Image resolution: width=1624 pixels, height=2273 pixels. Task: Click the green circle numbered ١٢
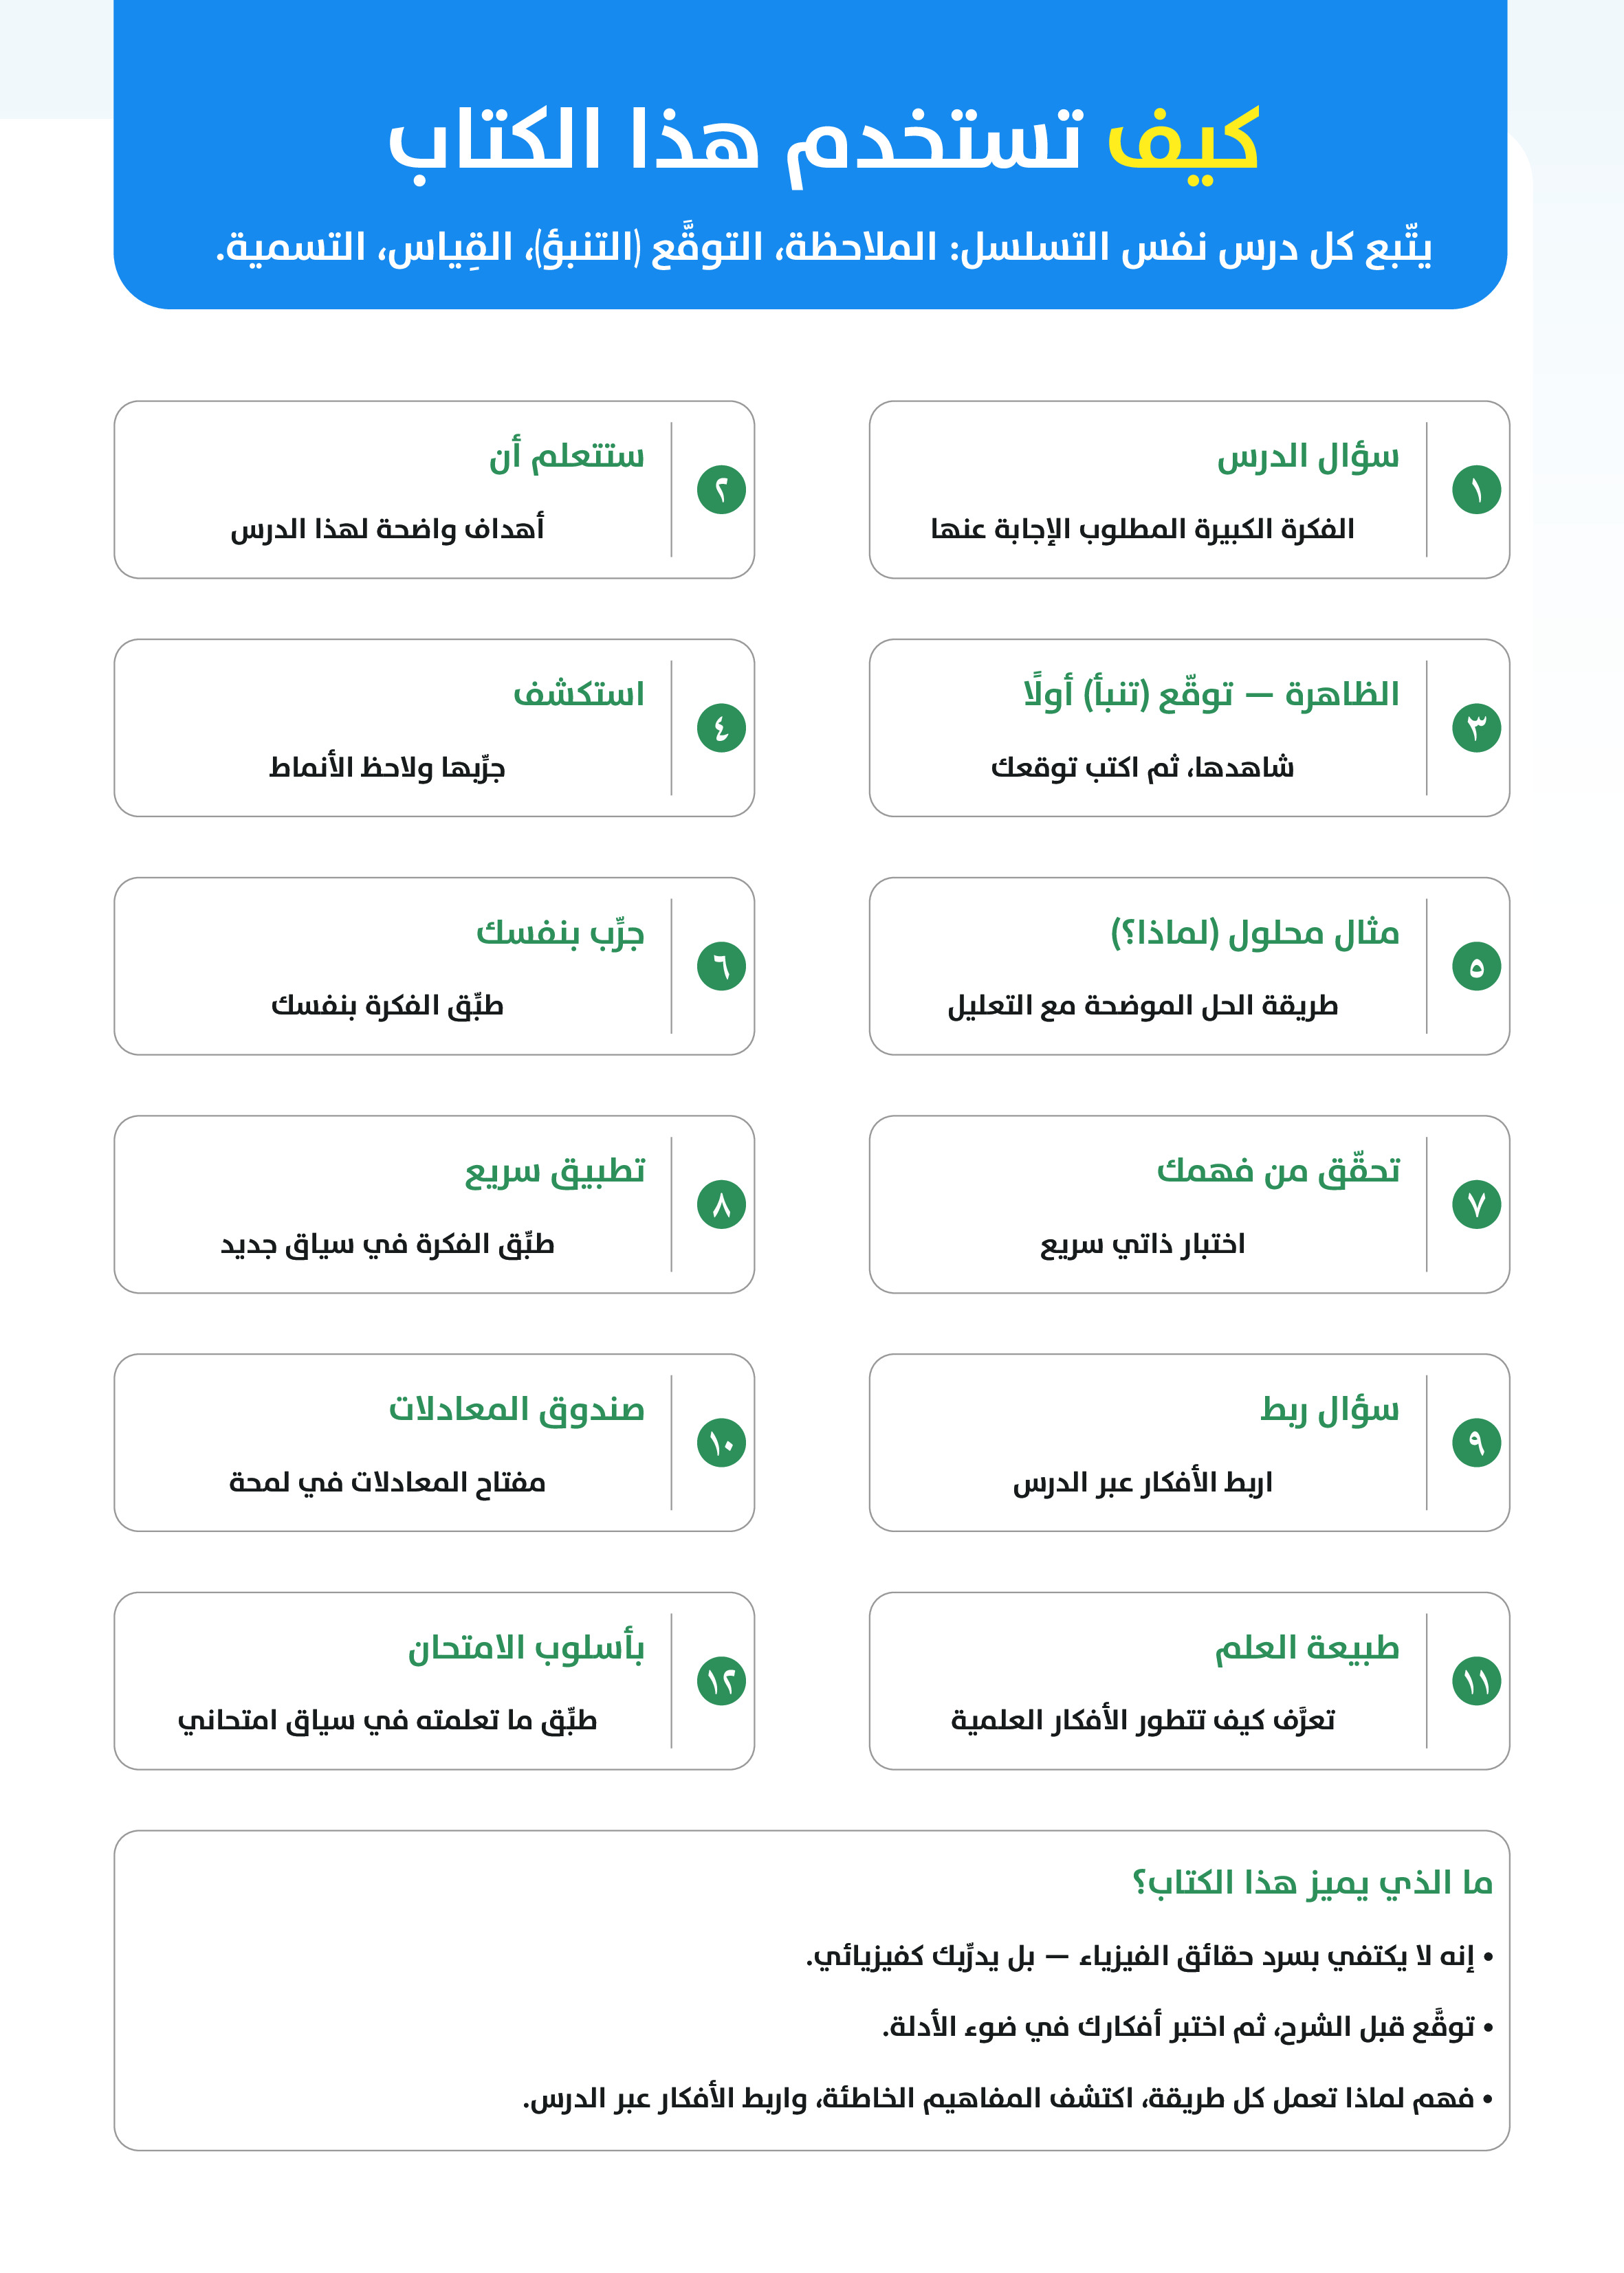coord(721,1681)
